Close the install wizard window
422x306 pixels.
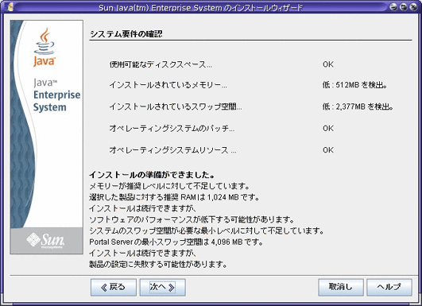pos(413,7)
